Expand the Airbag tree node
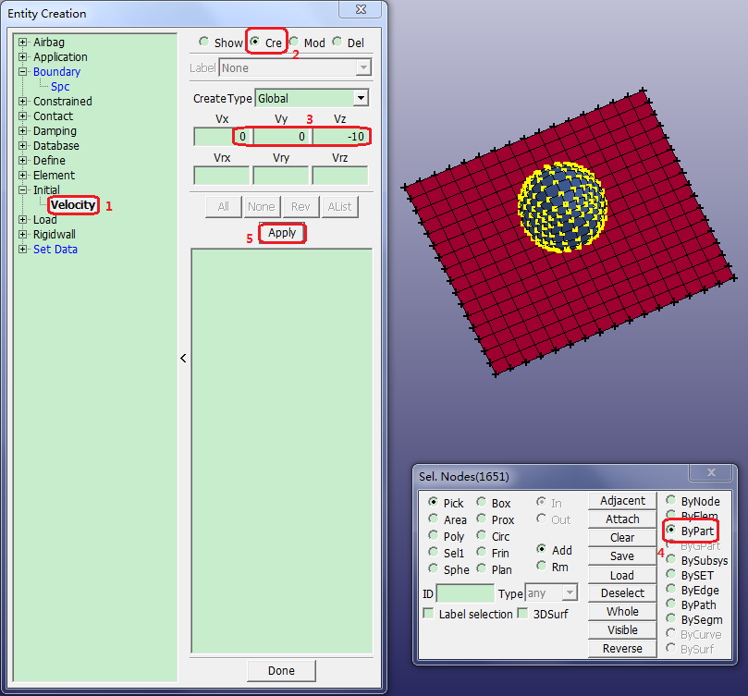The image size is (748, 696). (23, 43)
